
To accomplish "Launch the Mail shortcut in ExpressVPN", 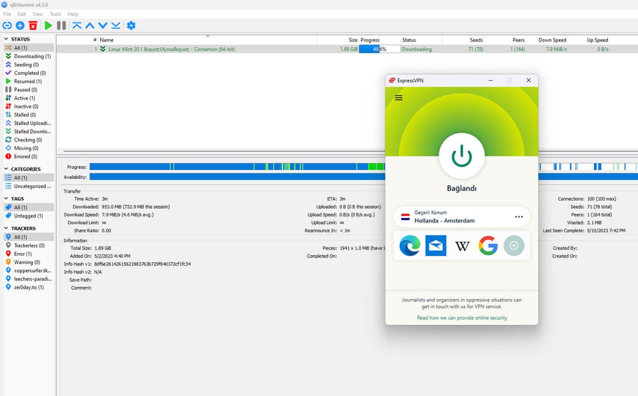I will [x=436, y=245].
